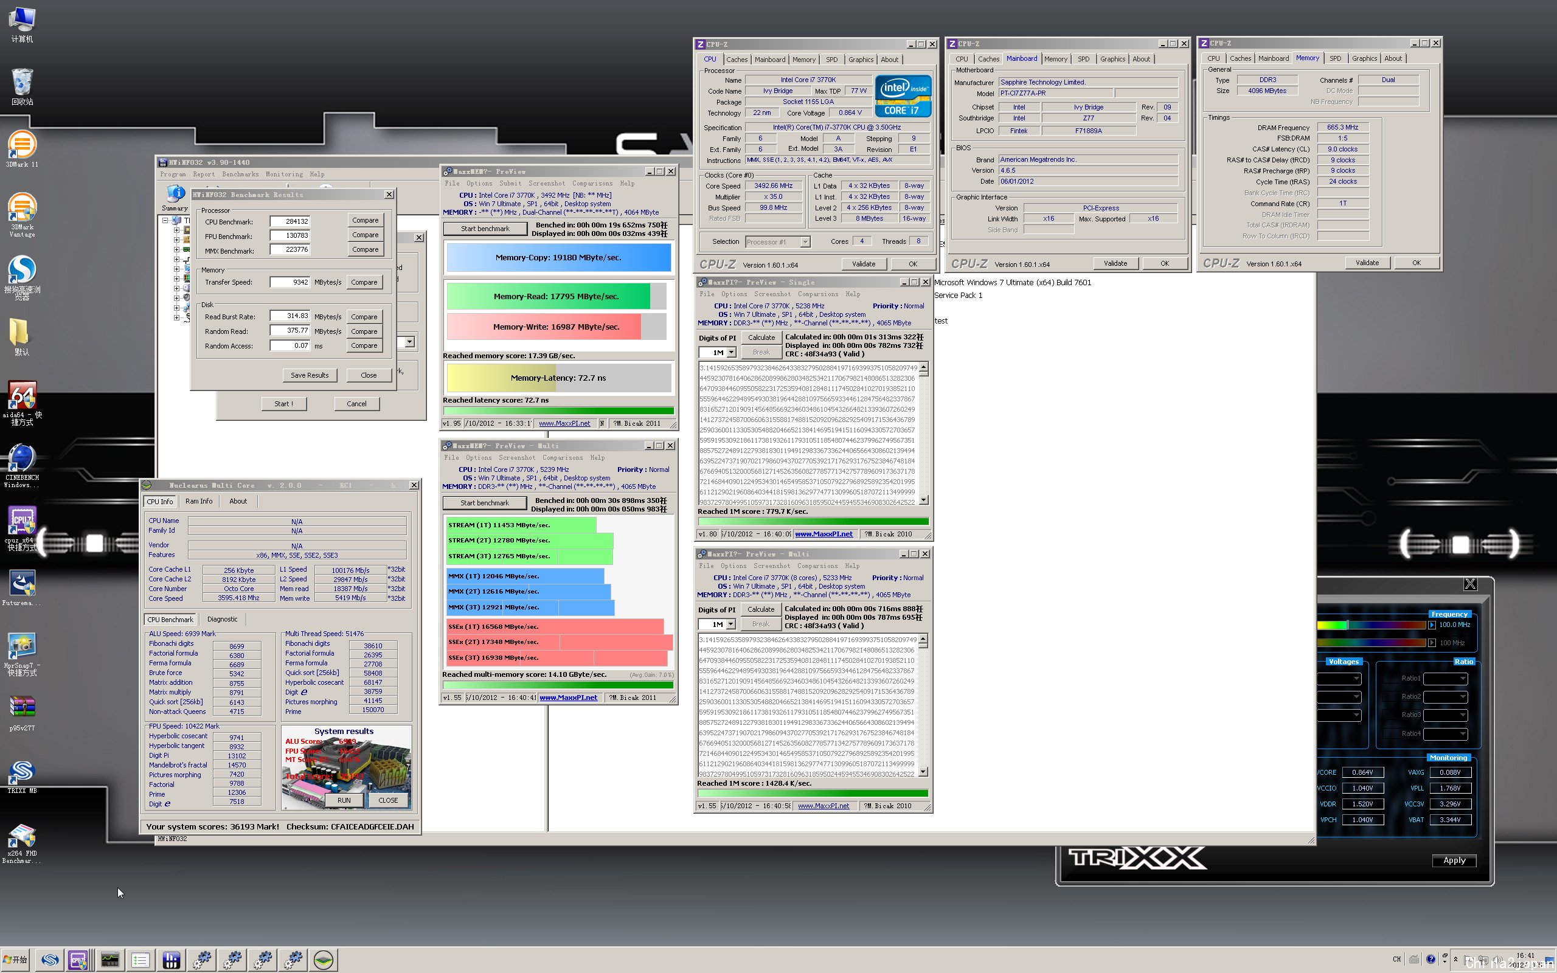Click the scroll up arrow in MaxxPI Multi digits
Screen dimensions: 1557x973
click(923, 639)
